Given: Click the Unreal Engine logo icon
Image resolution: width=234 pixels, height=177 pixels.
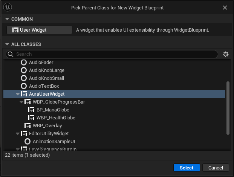Looking at the screenshot, I should click(x=8, y=8).
